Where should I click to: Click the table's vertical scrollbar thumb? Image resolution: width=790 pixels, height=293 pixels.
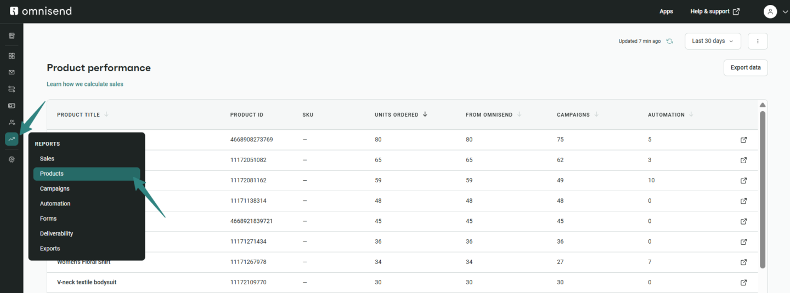click(762, 189)
